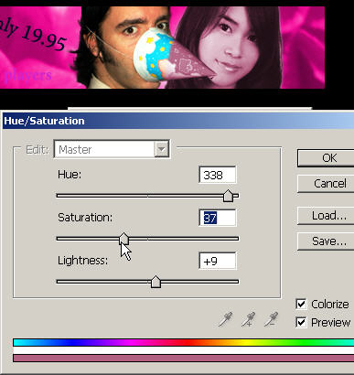Viewport: 354px width, 375px height.
Task: Confirm with the OK button
Action: click(326, 158)
